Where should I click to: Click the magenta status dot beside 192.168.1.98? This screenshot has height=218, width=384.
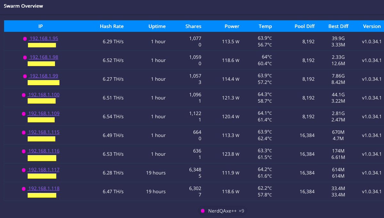pos(25,58)
